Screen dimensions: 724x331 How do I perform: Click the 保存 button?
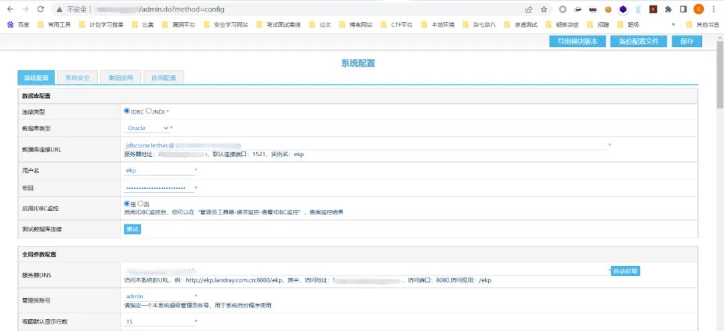[x=686, y=42]
